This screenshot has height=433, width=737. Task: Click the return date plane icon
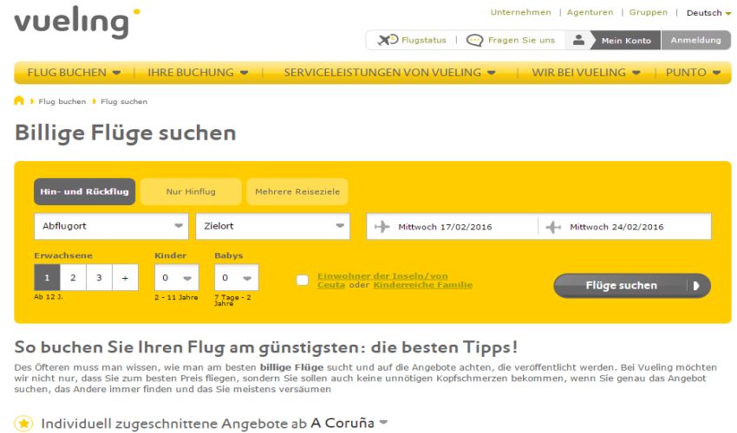click(553, 227)
